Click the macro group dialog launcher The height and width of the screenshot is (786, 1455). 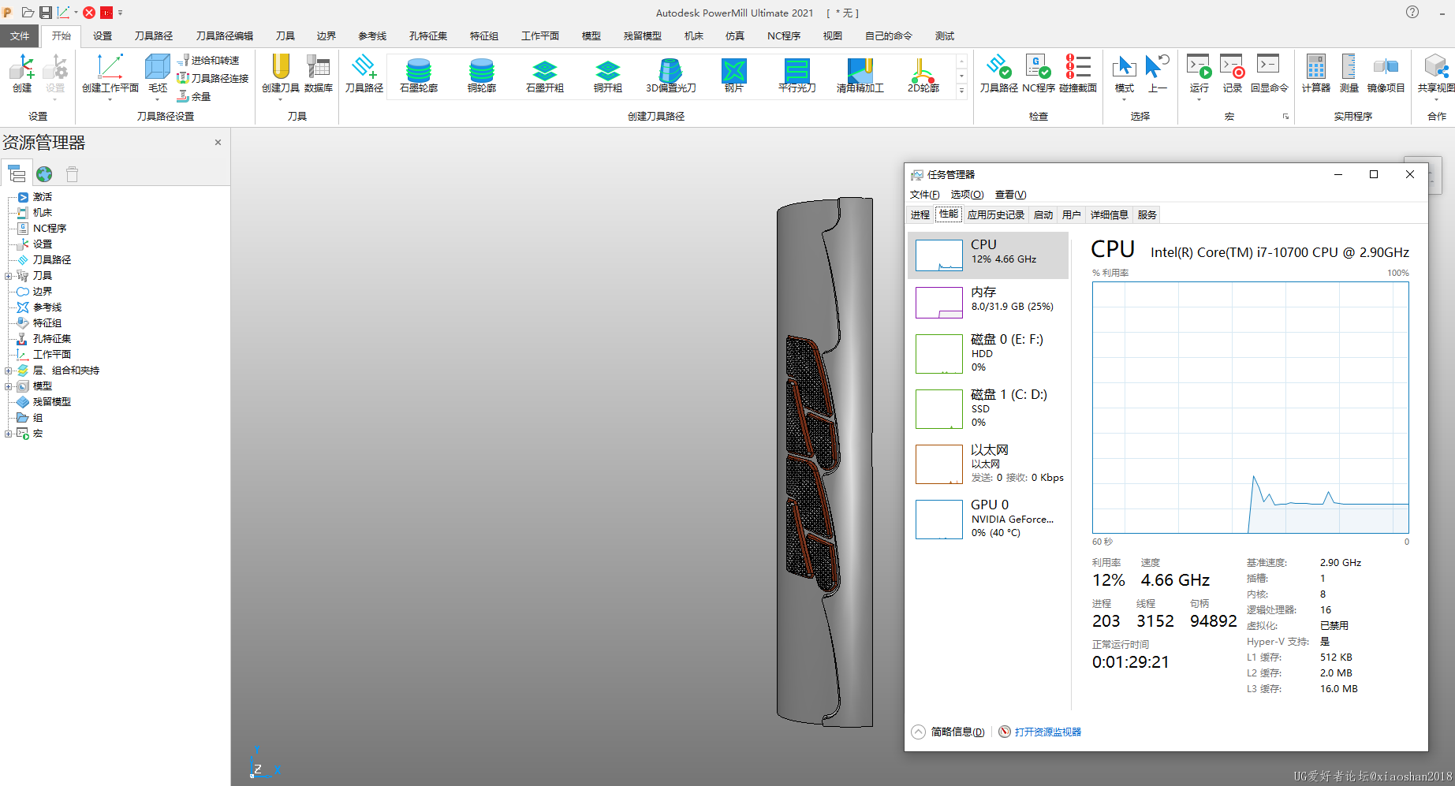1285,117
